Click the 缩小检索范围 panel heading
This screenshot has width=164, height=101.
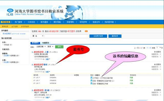click(6, 38)
